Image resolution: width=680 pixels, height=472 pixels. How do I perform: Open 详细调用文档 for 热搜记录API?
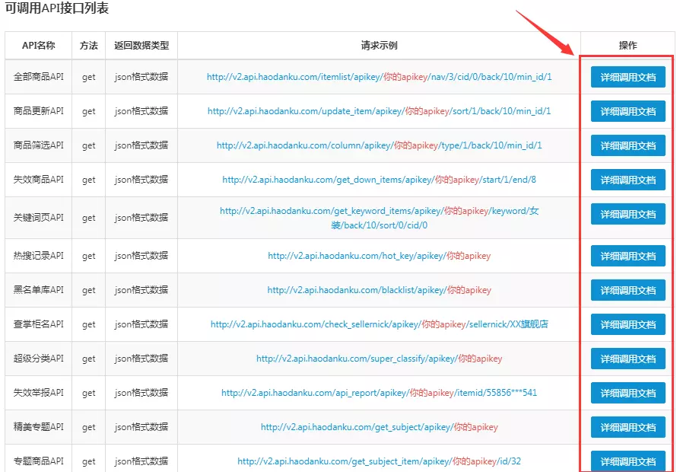pos(628,257)
